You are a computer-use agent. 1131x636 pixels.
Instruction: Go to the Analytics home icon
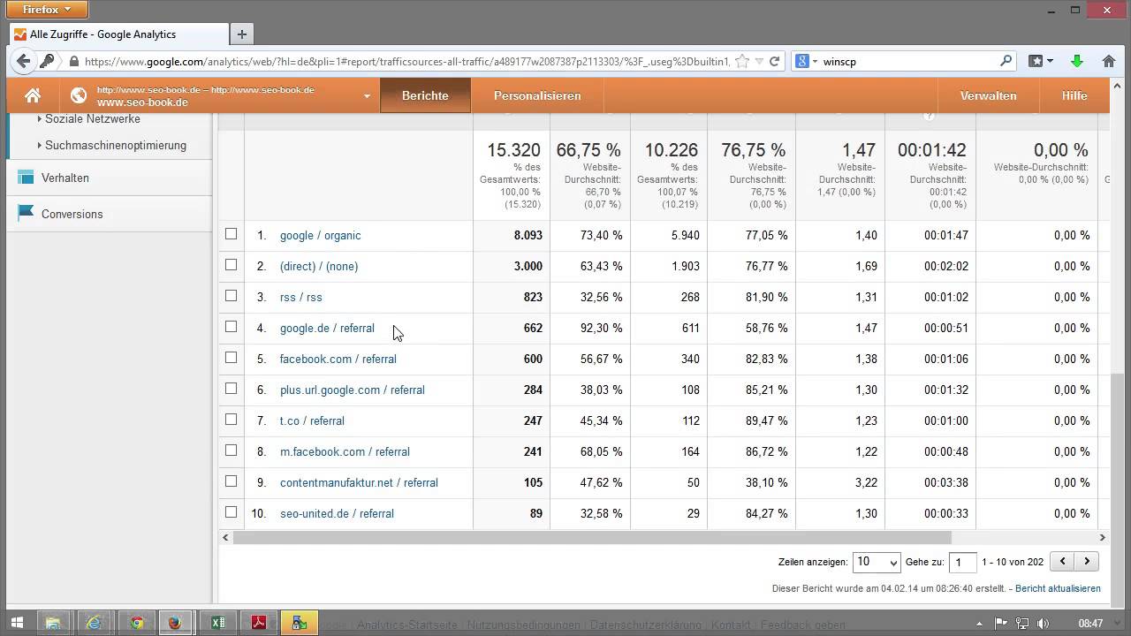click(33, 95)
